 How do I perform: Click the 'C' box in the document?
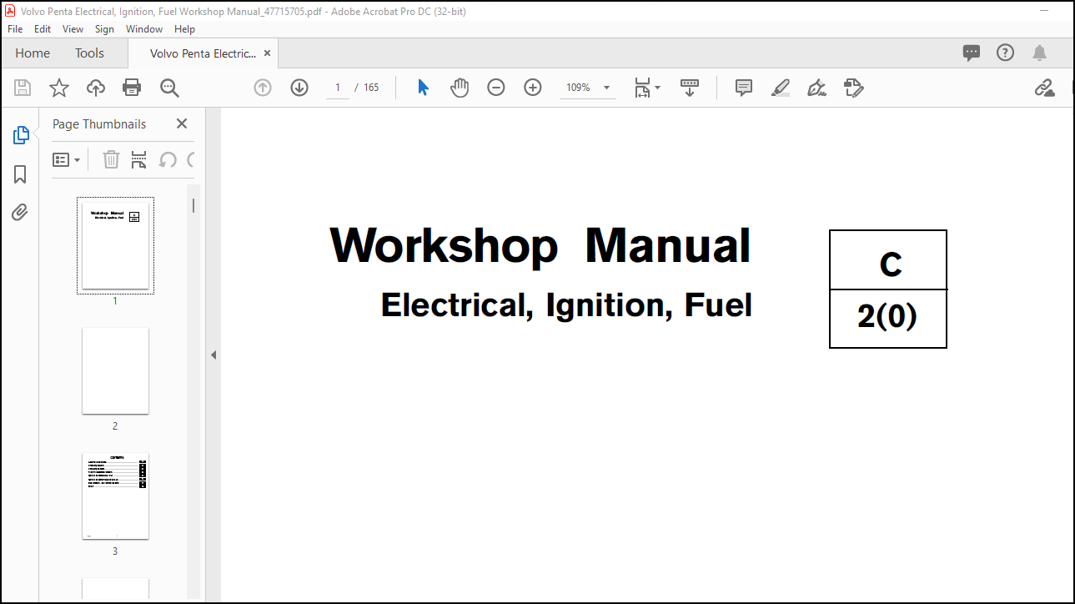[x=888, y=260]
